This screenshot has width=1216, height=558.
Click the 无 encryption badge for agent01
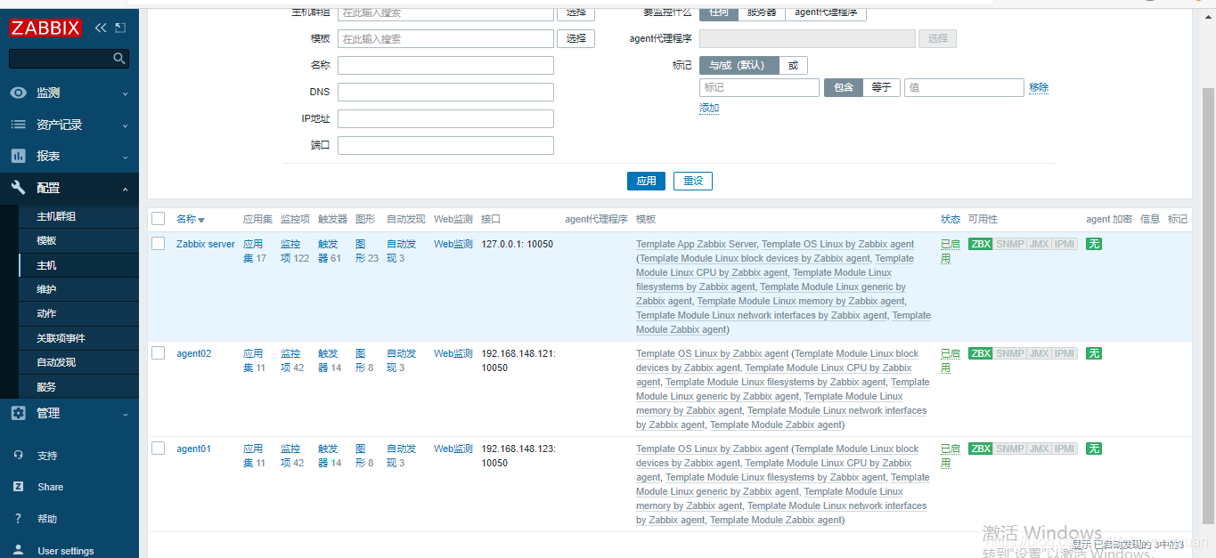(1094, 449)
